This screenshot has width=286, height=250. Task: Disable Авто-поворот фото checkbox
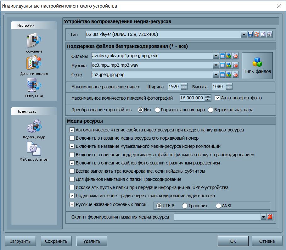tap(217, 98)
